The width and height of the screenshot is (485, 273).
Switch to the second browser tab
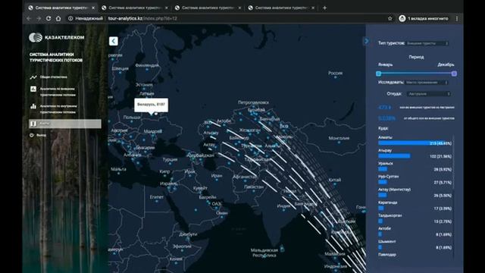134,8
